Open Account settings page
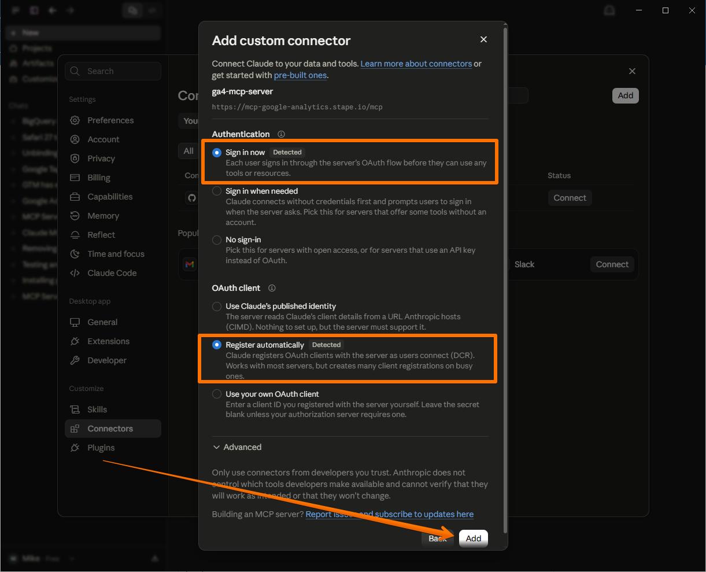706x572 pixels. (x=113, y=139)
